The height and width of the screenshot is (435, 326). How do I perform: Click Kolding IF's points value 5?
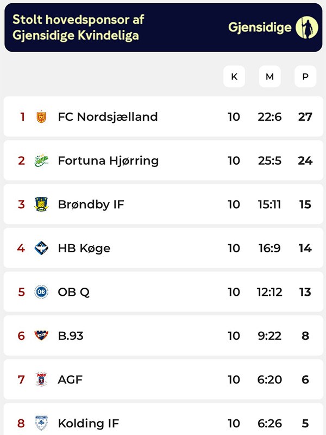(x=305, y=423)
